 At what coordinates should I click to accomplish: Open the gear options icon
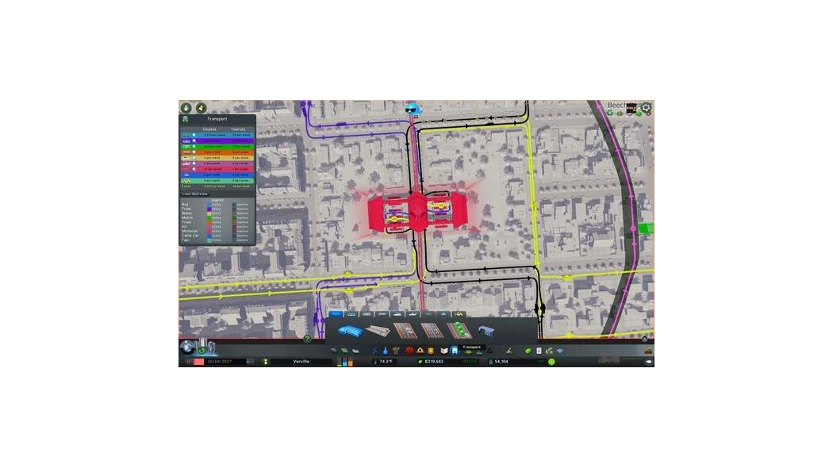point(646,108)
